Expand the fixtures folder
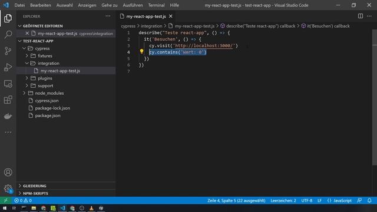Screen dimensions: 377x212 point(27,56)
